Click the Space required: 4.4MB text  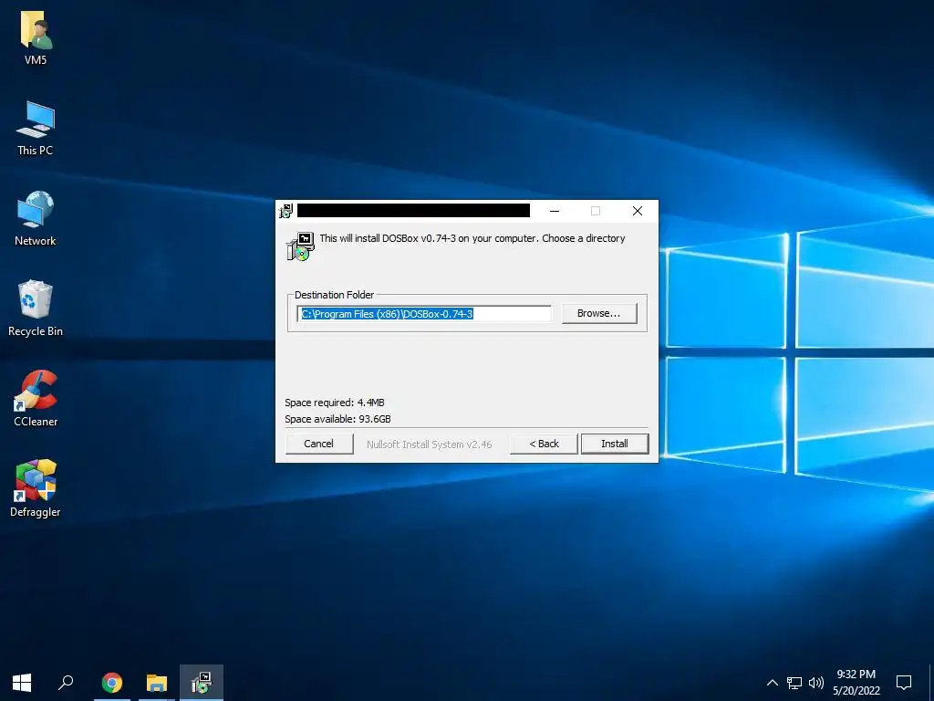tap(335, 403)
